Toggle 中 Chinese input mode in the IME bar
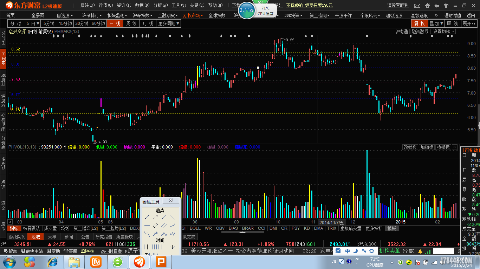The width and height of the screenshot is (480, 269). pyautogui.click(x=347, y=251)
